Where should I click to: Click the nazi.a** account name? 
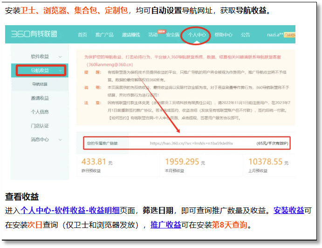pos(275,34)
